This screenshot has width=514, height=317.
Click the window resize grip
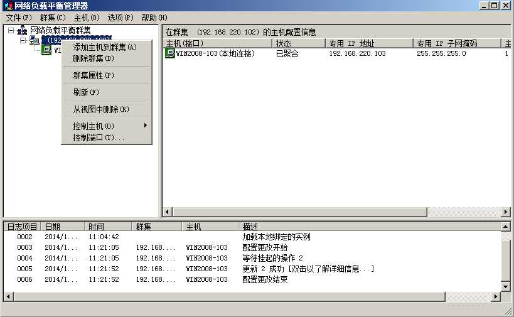[508, 311]
